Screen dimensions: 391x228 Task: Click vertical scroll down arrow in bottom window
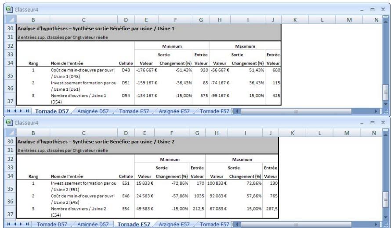(386, 217)
